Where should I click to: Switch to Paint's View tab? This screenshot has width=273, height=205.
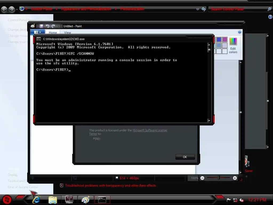[67, 33]
